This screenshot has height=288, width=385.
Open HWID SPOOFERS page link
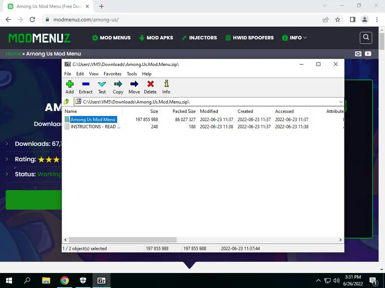click(250, 38)
